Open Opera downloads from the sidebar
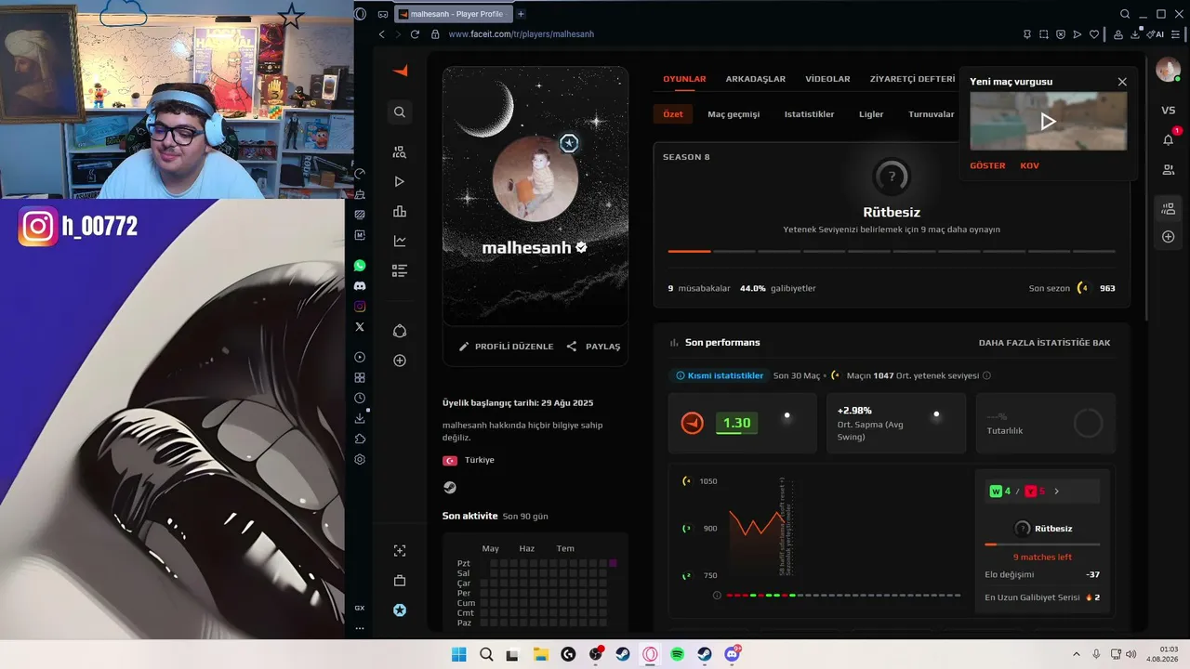The width and height of the screenshot is (1190, 669). pyautogui.click(x=360, y=418)
